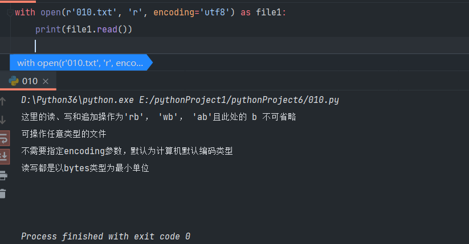Click the Up the Stack Trace arrow
This screenshot has width=469, height=244.
pyautogui.click(x=3, y=101)
